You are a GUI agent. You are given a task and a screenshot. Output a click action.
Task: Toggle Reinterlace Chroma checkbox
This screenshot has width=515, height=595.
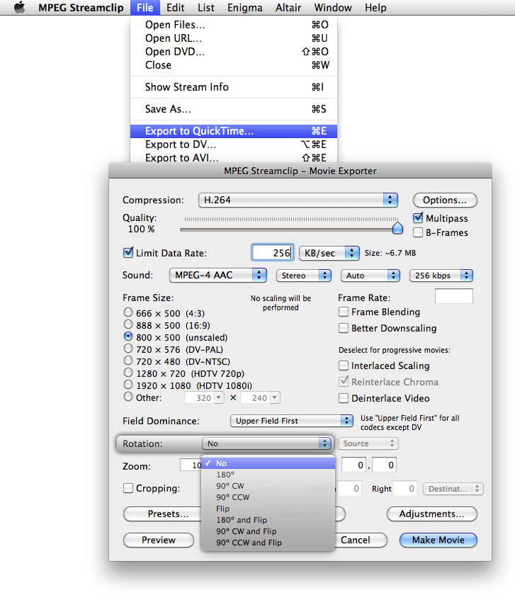click(344, 381)
